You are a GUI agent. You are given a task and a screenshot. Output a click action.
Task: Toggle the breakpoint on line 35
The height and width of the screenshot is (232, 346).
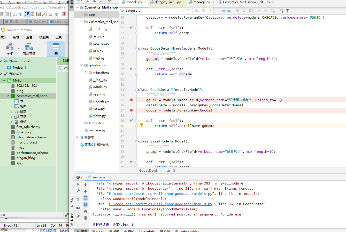[131, 100]
